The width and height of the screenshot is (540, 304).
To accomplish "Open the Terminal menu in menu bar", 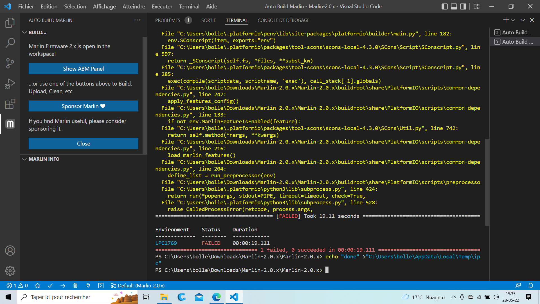I will tap(189, 6).
